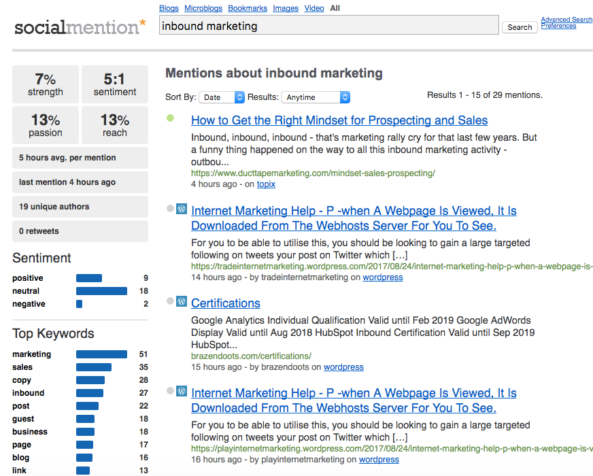Switch to the Video search tab

tap(314, 8)
